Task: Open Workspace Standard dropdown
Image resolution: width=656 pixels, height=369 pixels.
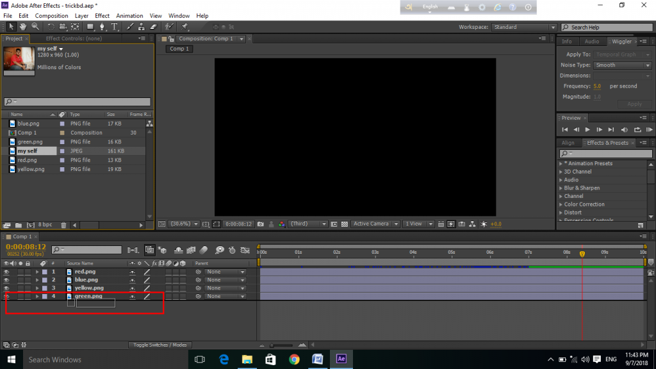Action: (x=524, y=27)
